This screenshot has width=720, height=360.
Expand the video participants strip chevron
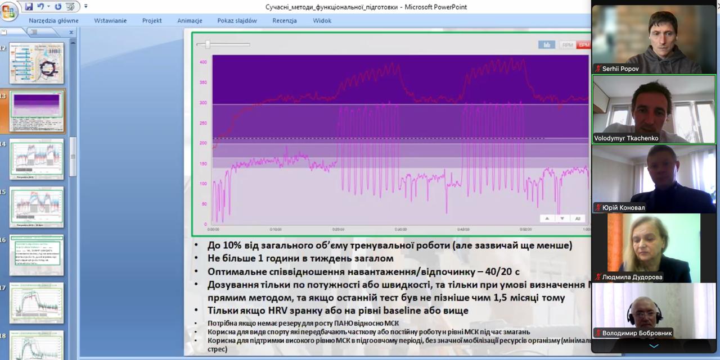654,346
